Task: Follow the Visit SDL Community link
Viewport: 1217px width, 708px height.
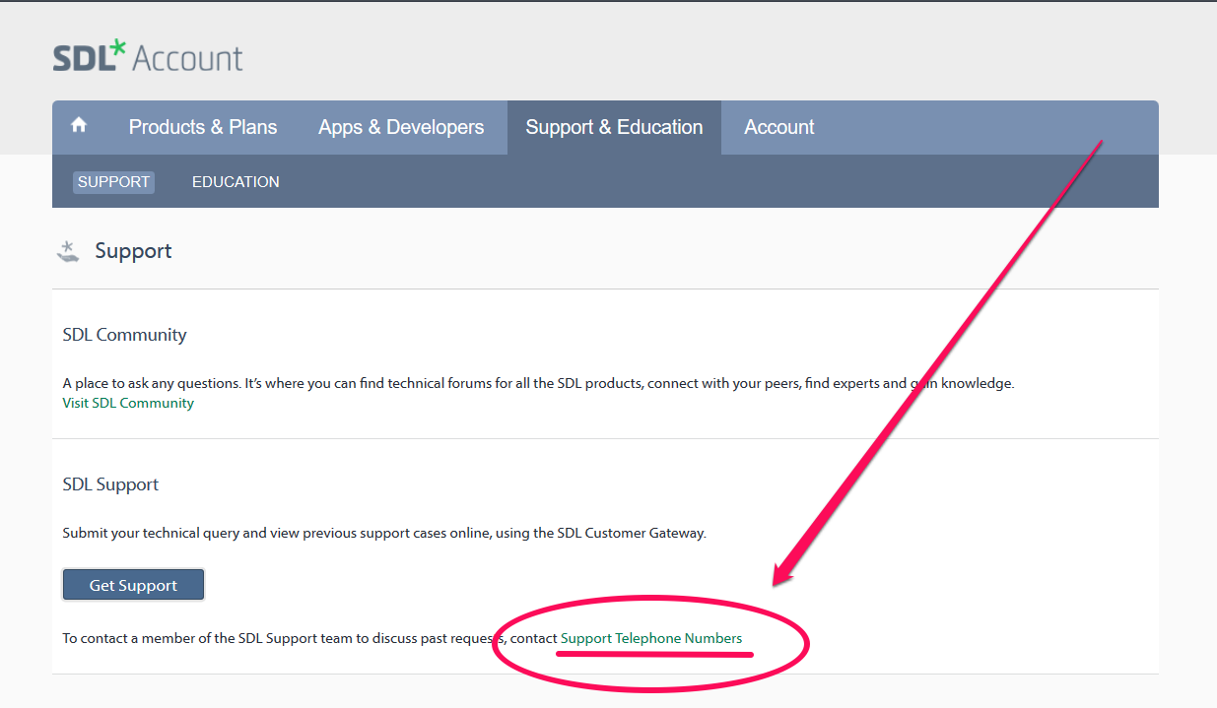Action: [x=128, y=403]
